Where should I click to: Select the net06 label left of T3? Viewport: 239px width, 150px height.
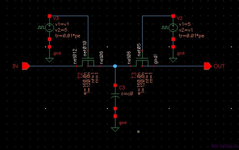pyautogui.click(x=129, y=58)
